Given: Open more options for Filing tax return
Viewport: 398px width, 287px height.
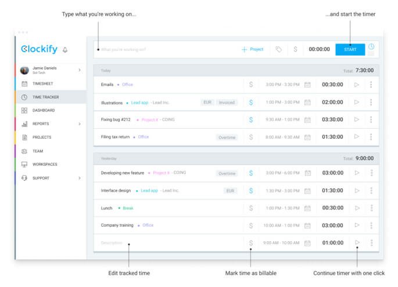Looking at the screenshot, I should (371, 137).
